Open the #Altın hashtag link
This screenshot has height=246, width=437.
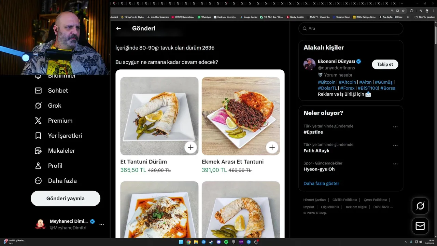(x=365, y=82)
